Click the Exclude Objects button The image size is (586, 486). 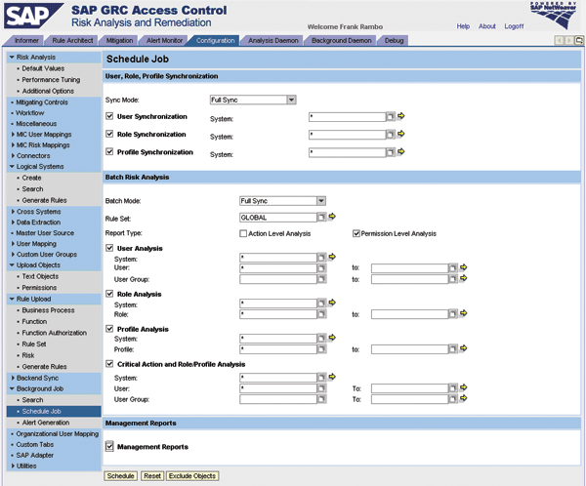pos(192,475)
